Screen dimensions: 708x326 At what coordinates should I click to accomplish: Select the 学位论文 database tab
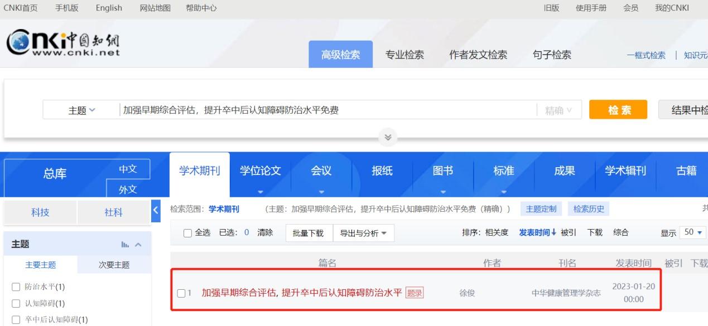pos(260,171)
